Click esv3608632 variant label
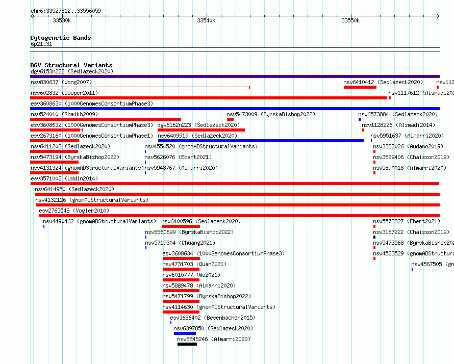Viewport: 454px width, 364px height. pyautogui.click(x=92, y=125)
